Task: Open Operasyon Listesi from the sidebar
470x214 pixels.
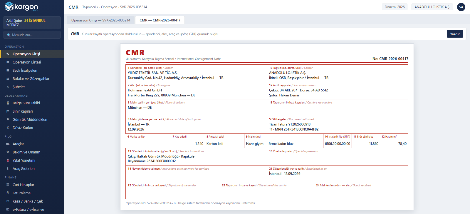Action: (32, 62)
